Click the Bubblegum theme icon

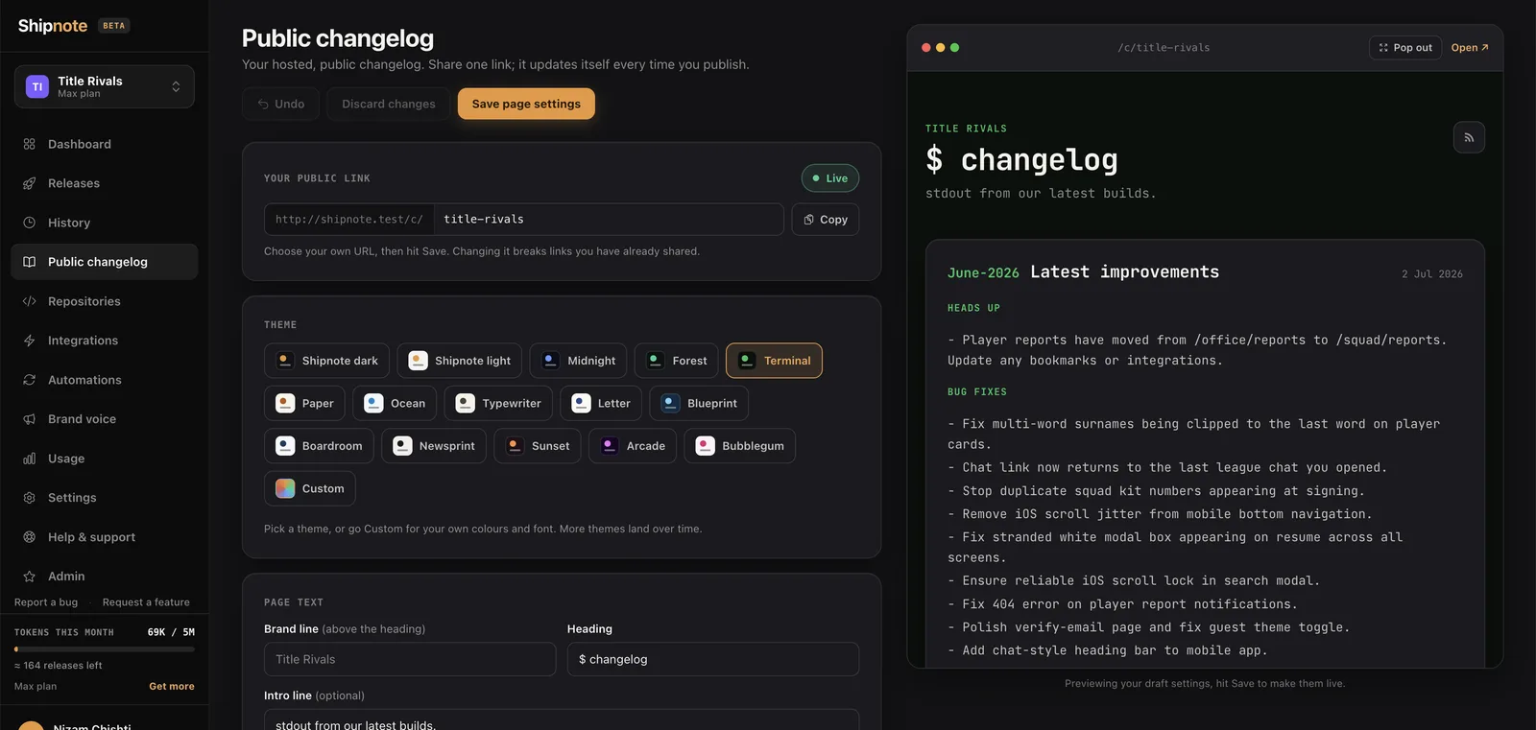[706, 446]
